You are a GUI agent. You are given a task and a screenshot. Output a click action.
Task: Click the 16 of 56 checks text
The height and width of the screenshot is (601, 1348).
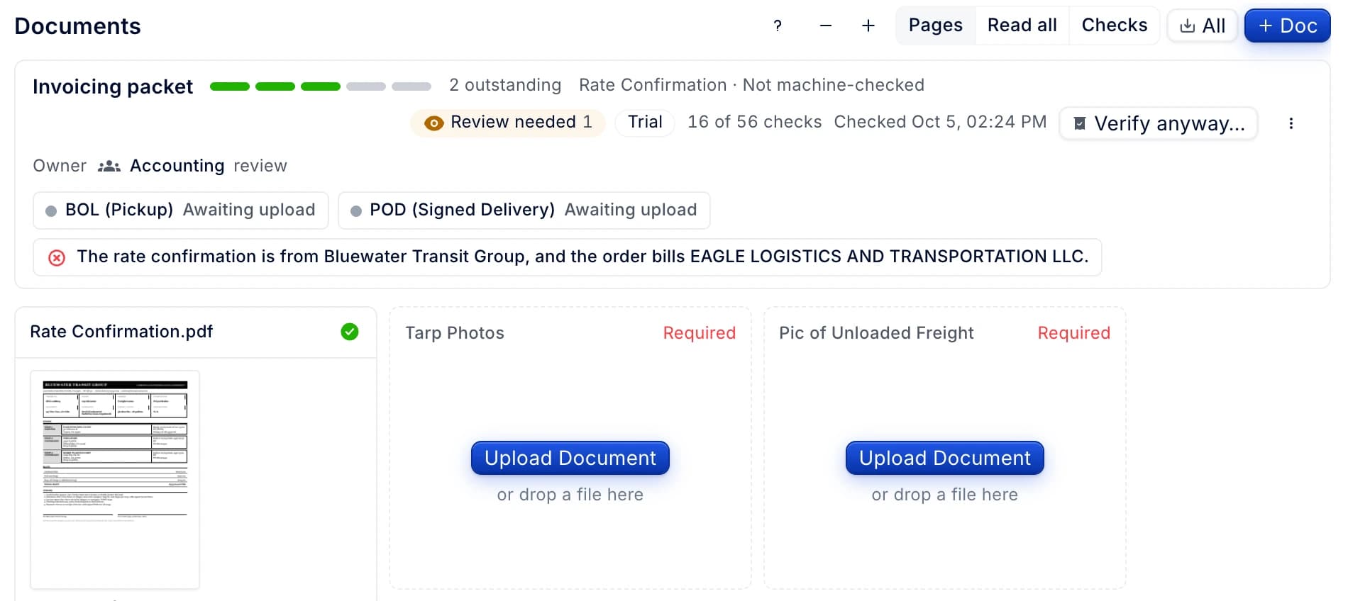pos(755,122)
